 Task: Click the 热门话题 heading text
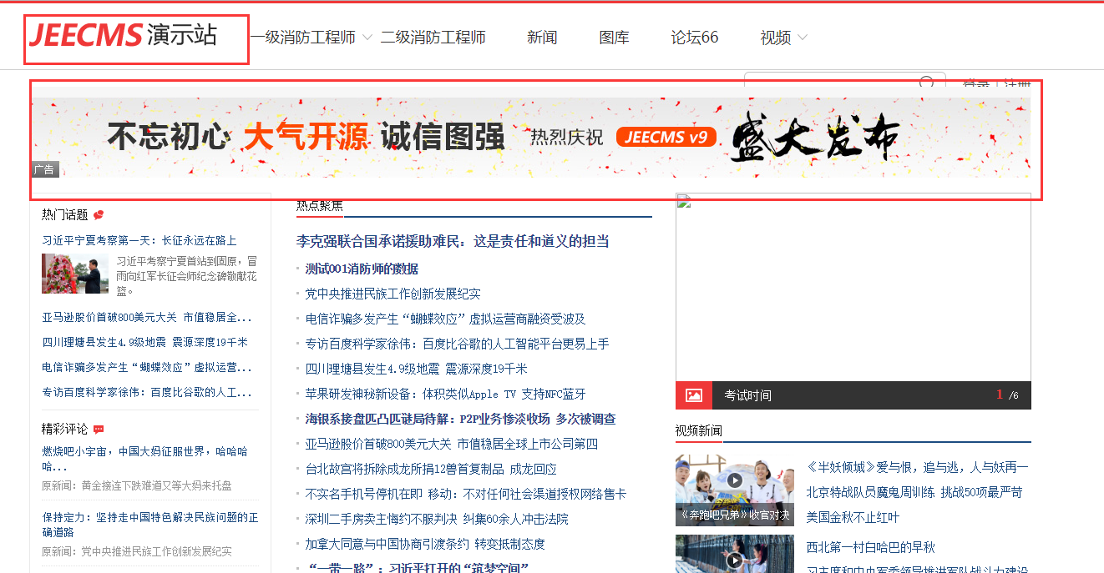click(65, 215)
